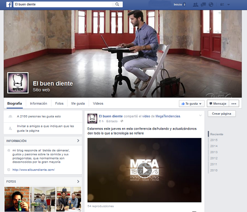Click the people-likes icon beside 2100 personas
The height and width of the screenshot is (212, 247).
click(x=10, y=116)
